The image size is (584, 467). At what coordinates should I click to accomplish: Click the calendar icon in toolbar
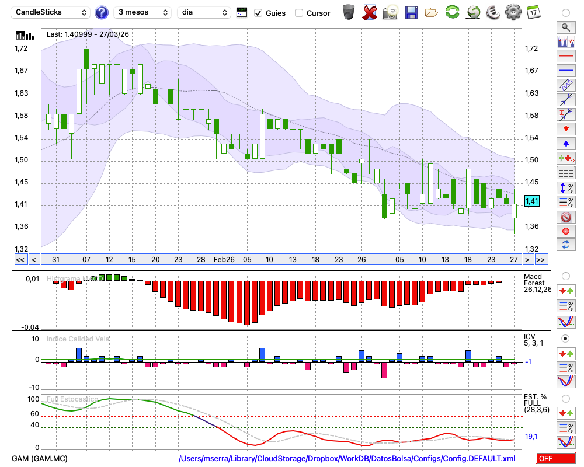pyautogui.click(x=533, y=12)
